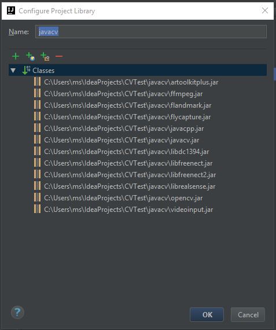Screen dimensions: 276x330
Task: Select the opencv.jar entry
Action: click(123, 197)
